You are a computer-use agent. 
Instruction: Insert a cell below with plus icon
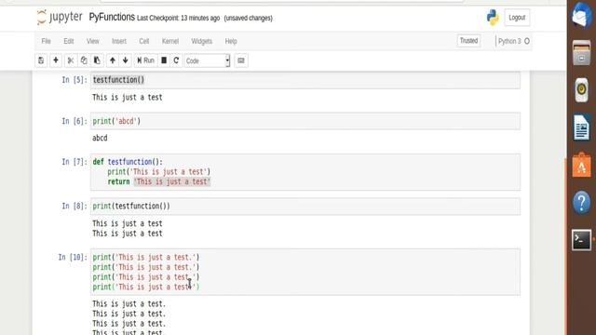(56, 60)
